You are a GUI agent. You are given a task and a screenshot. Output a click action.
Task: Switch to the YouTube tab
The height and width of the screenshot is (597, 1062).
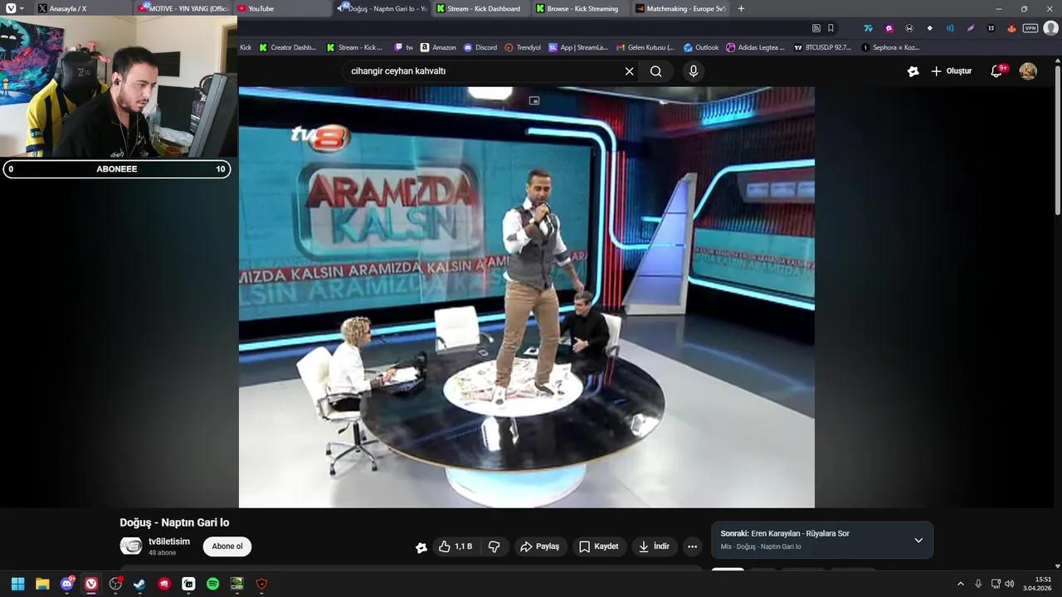283,8
